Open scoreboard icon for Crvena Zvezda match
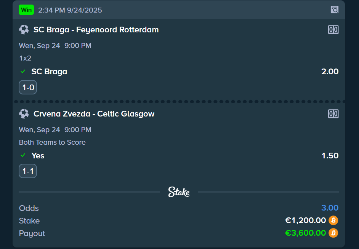Image resolution: width=359 pixels, height=249 pixels. coord(333,114)
